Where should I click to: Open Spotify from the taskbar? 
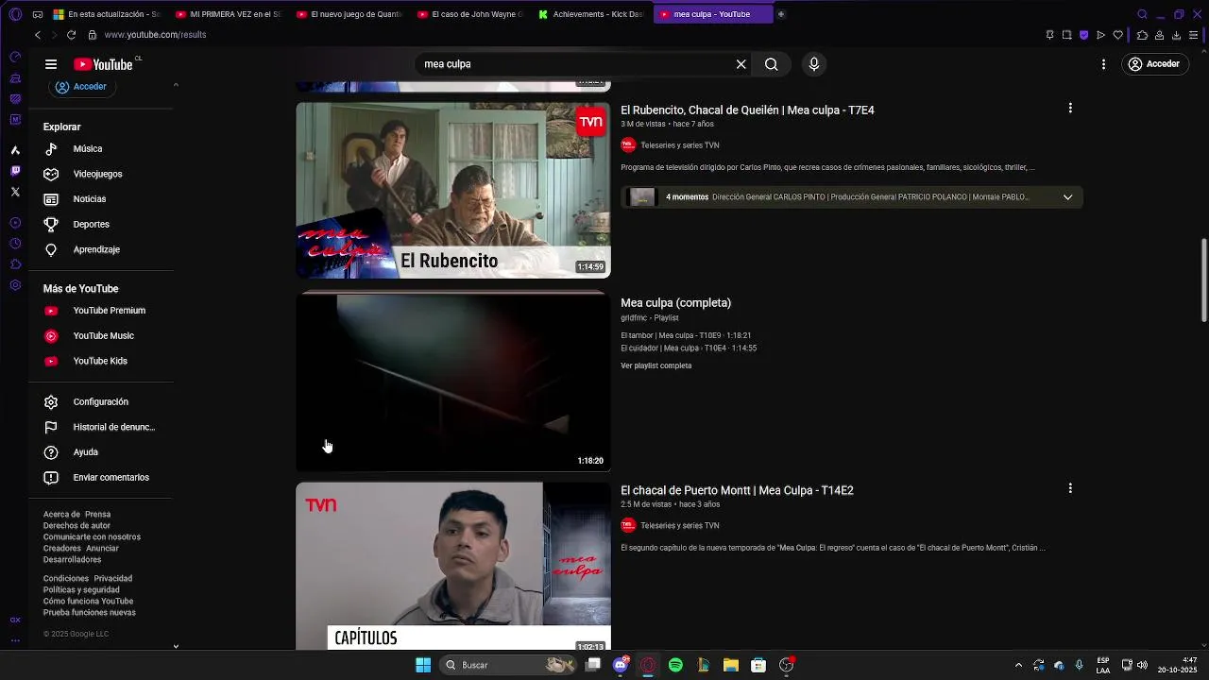[675, 665]
